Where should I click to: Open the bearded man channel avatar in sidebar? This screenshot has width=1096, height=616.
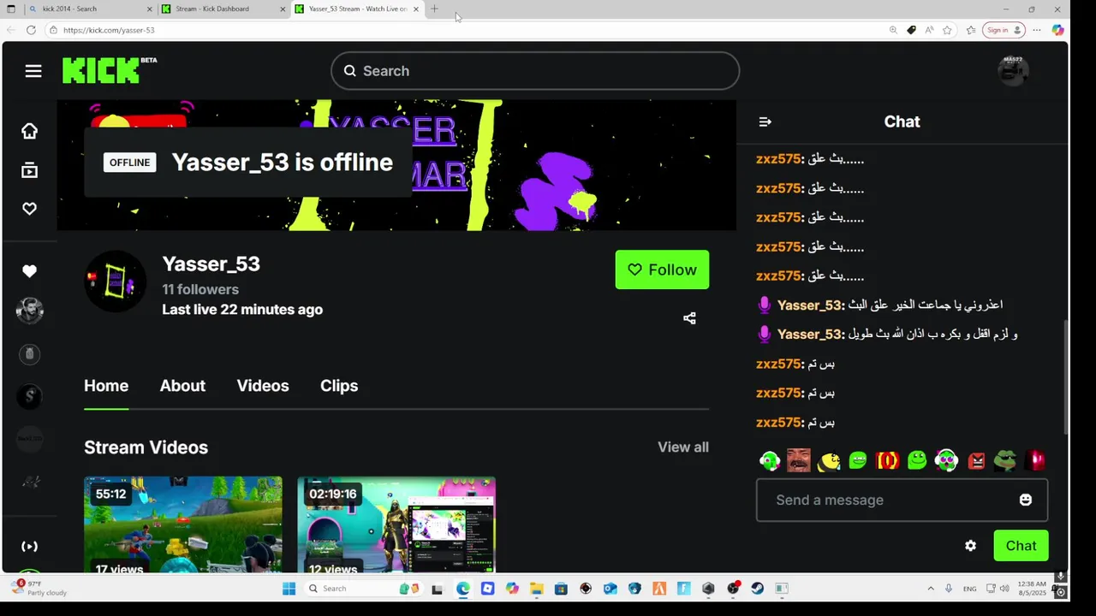29,311
